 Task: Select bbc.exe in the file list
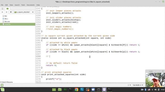click(7, 21)
